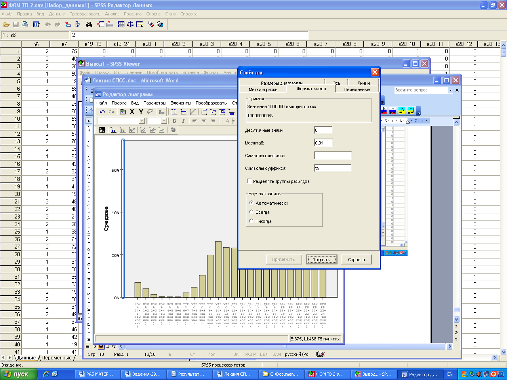Image resolution: width=507 pixels, height=380 pixels.
Task: Click Bold button in Chart Editor toolbar
Action: coord(174,121)
